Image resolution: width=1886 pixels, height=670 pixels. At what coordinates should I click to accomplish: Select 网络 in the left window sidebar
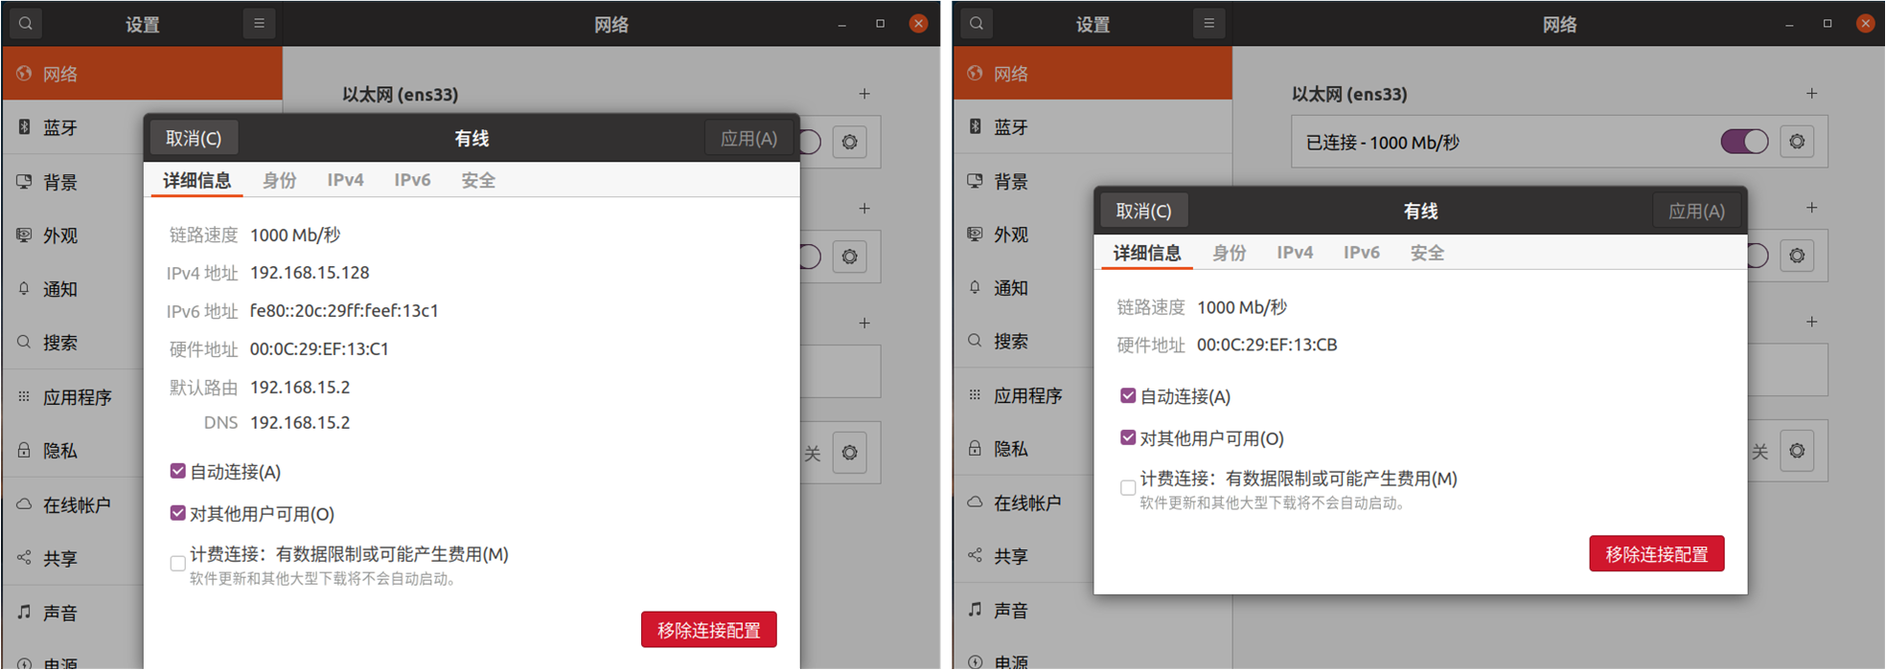(59, 74)
